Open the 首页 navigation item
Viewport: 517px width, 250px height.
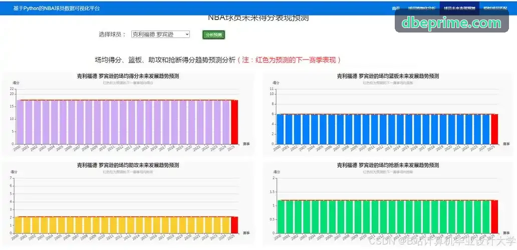click(x=396, y=8)
